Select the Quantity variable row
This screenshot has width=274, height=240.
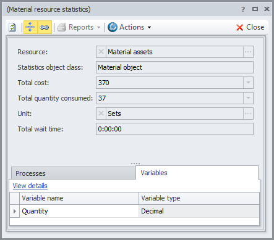pos(135,211)
